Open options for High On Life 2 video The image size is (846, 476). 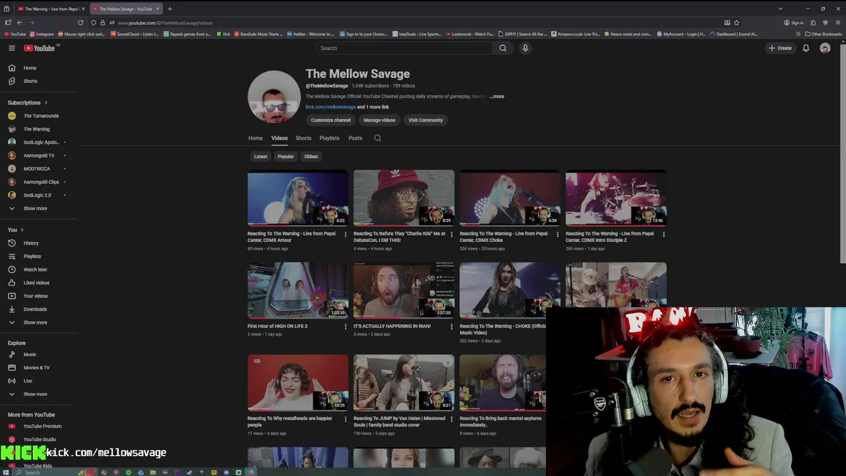click(345, 327)
